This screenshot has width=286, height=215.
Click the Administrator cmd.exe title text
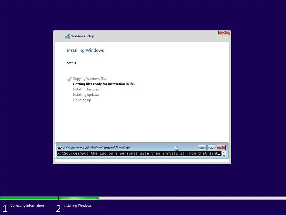(x=97, y=148)
